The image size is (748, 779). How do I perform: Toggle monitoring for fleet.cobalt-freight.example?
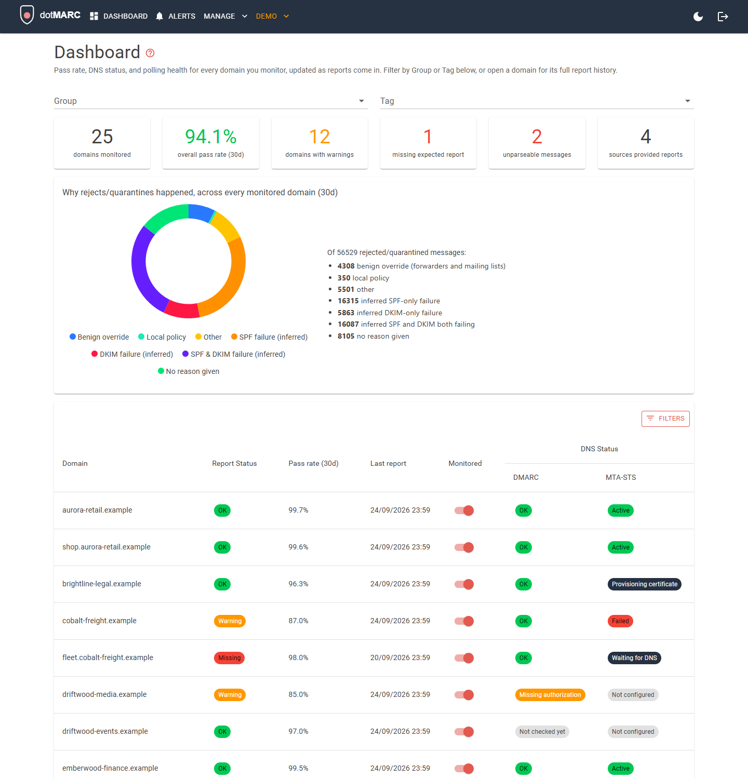pos(464,658)
